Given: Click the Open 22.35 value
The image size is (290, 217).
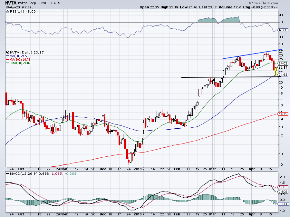Looking at the screenshot, I should pyautogui.click(x=150, y=7).
